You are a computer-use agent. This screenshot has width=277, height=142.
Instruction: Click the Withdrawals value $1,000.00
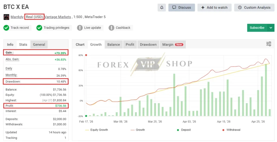60,124
